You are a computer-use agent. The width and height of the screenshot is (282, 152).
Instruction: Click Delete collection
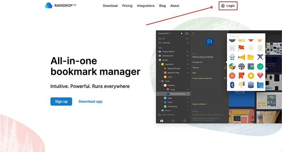point(199,104)
